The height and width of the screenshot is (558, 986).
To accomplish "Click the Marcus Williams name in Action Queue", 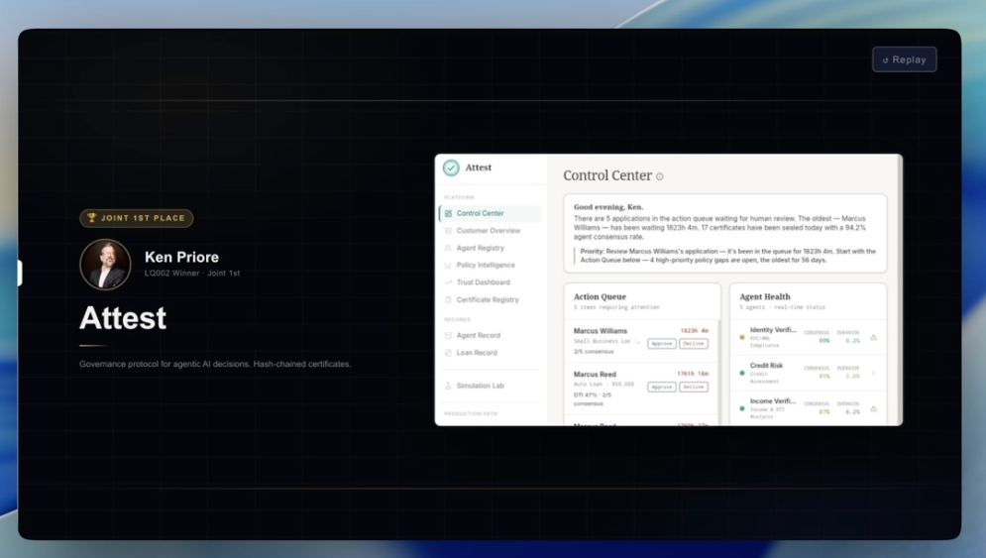I will point(600,331).
